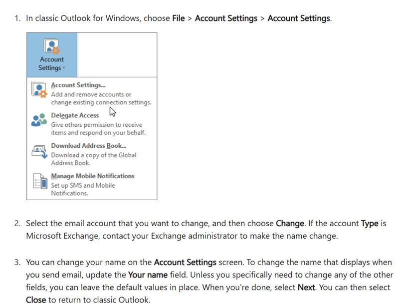The image size is (399, 306).
Task: Click 'Set up SMS and Mobile' description
Action: point(83,186)
